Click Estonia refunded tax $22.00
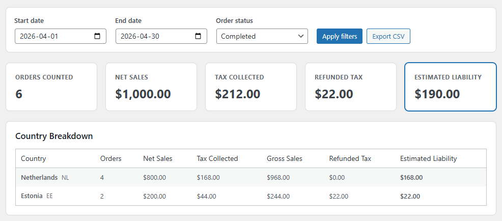The width and height of the screenshot is (502, 221). point(339,197)
